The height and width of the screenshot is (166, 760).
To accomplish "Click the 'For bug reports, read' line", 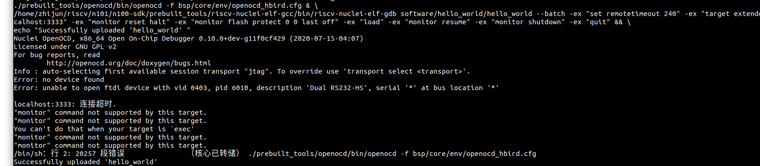I will (x=57, y=55).
